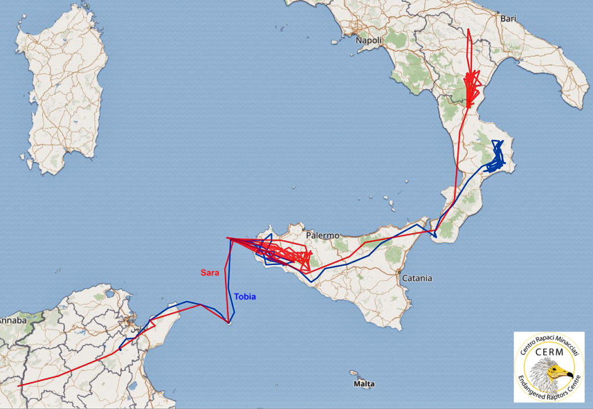Click the Malta island label
Image resolution: width=593 pixels, height=409 pixels.
coord(364,384)
